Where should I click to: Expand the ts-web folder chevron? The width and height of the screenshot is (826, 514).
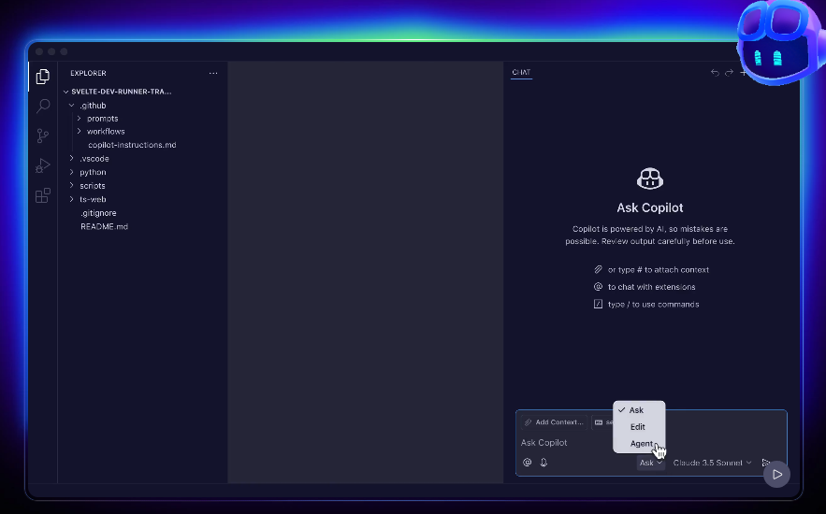click(72, 199)
